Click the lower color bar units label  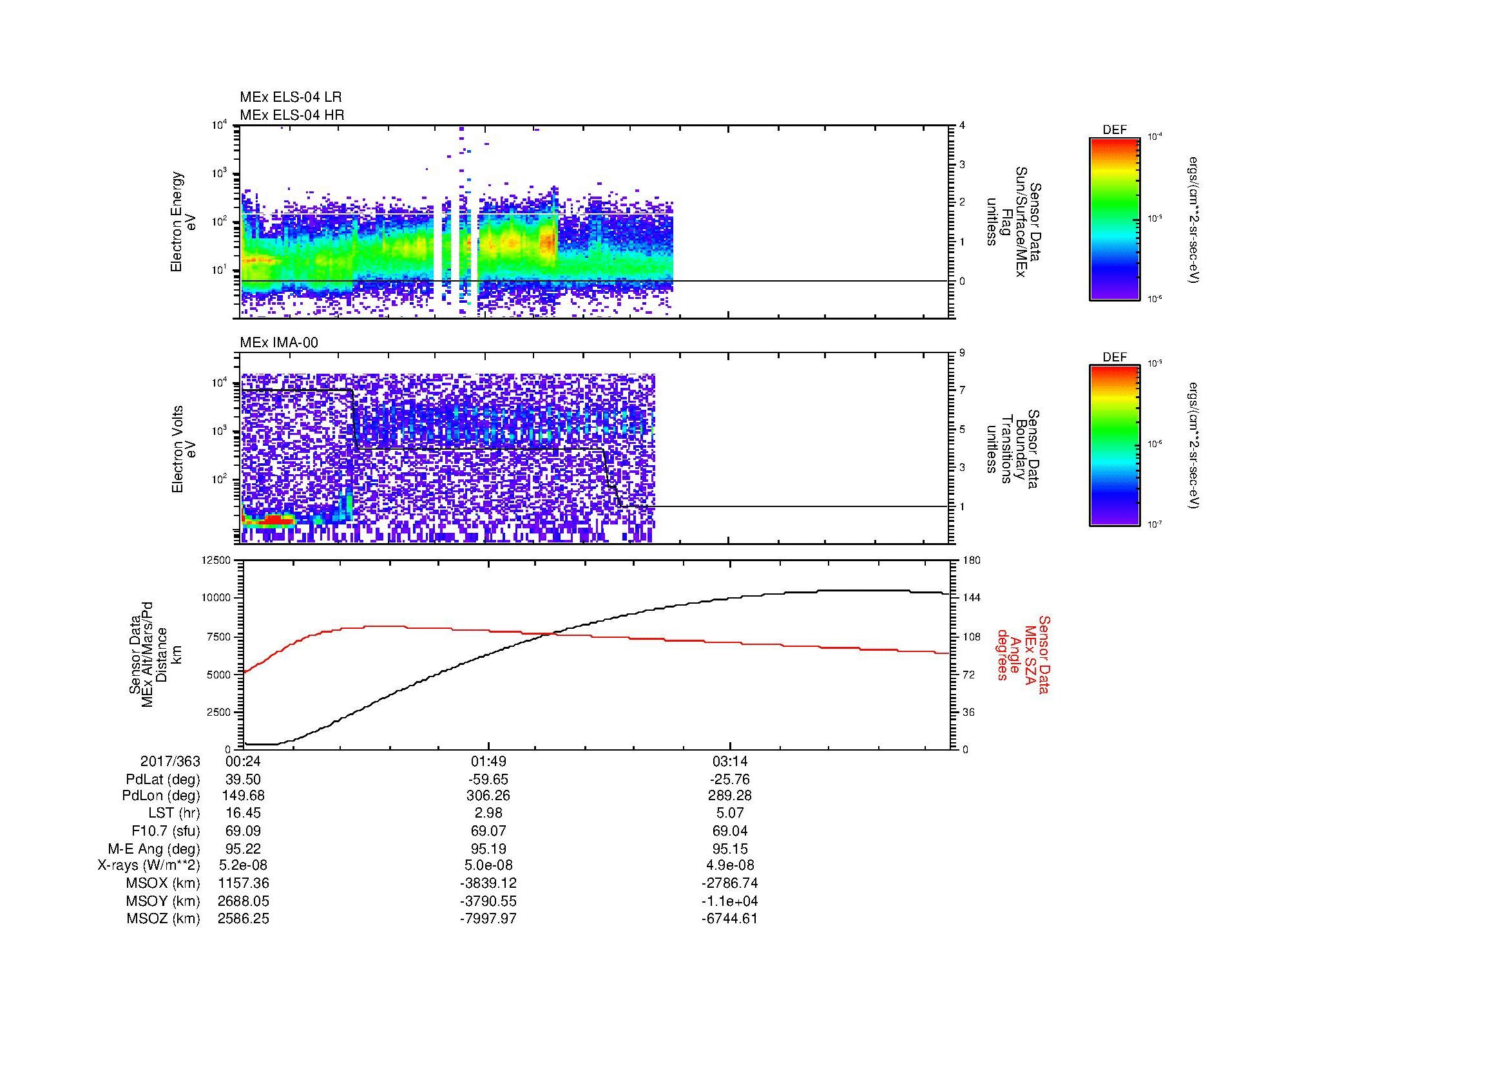pos(1194,446)
